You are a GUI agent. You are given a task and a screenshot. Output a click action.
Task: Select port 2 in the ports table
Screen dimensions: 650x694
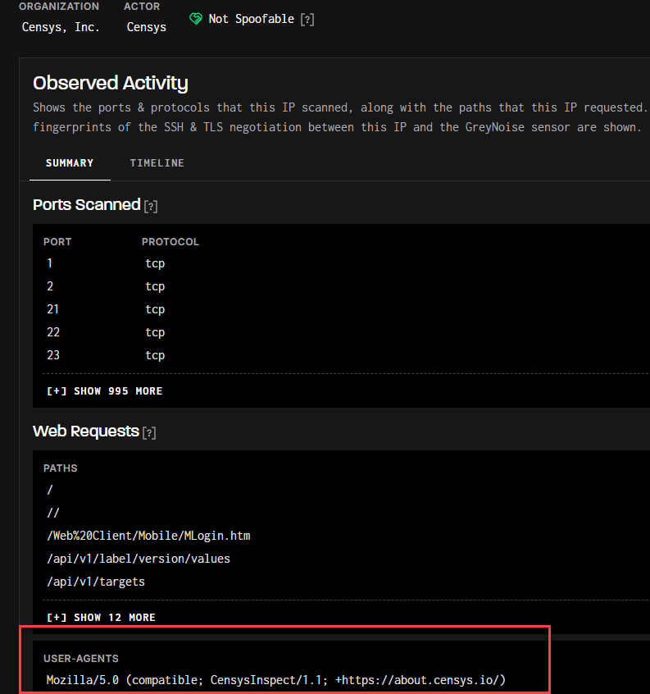coord(50,286)
